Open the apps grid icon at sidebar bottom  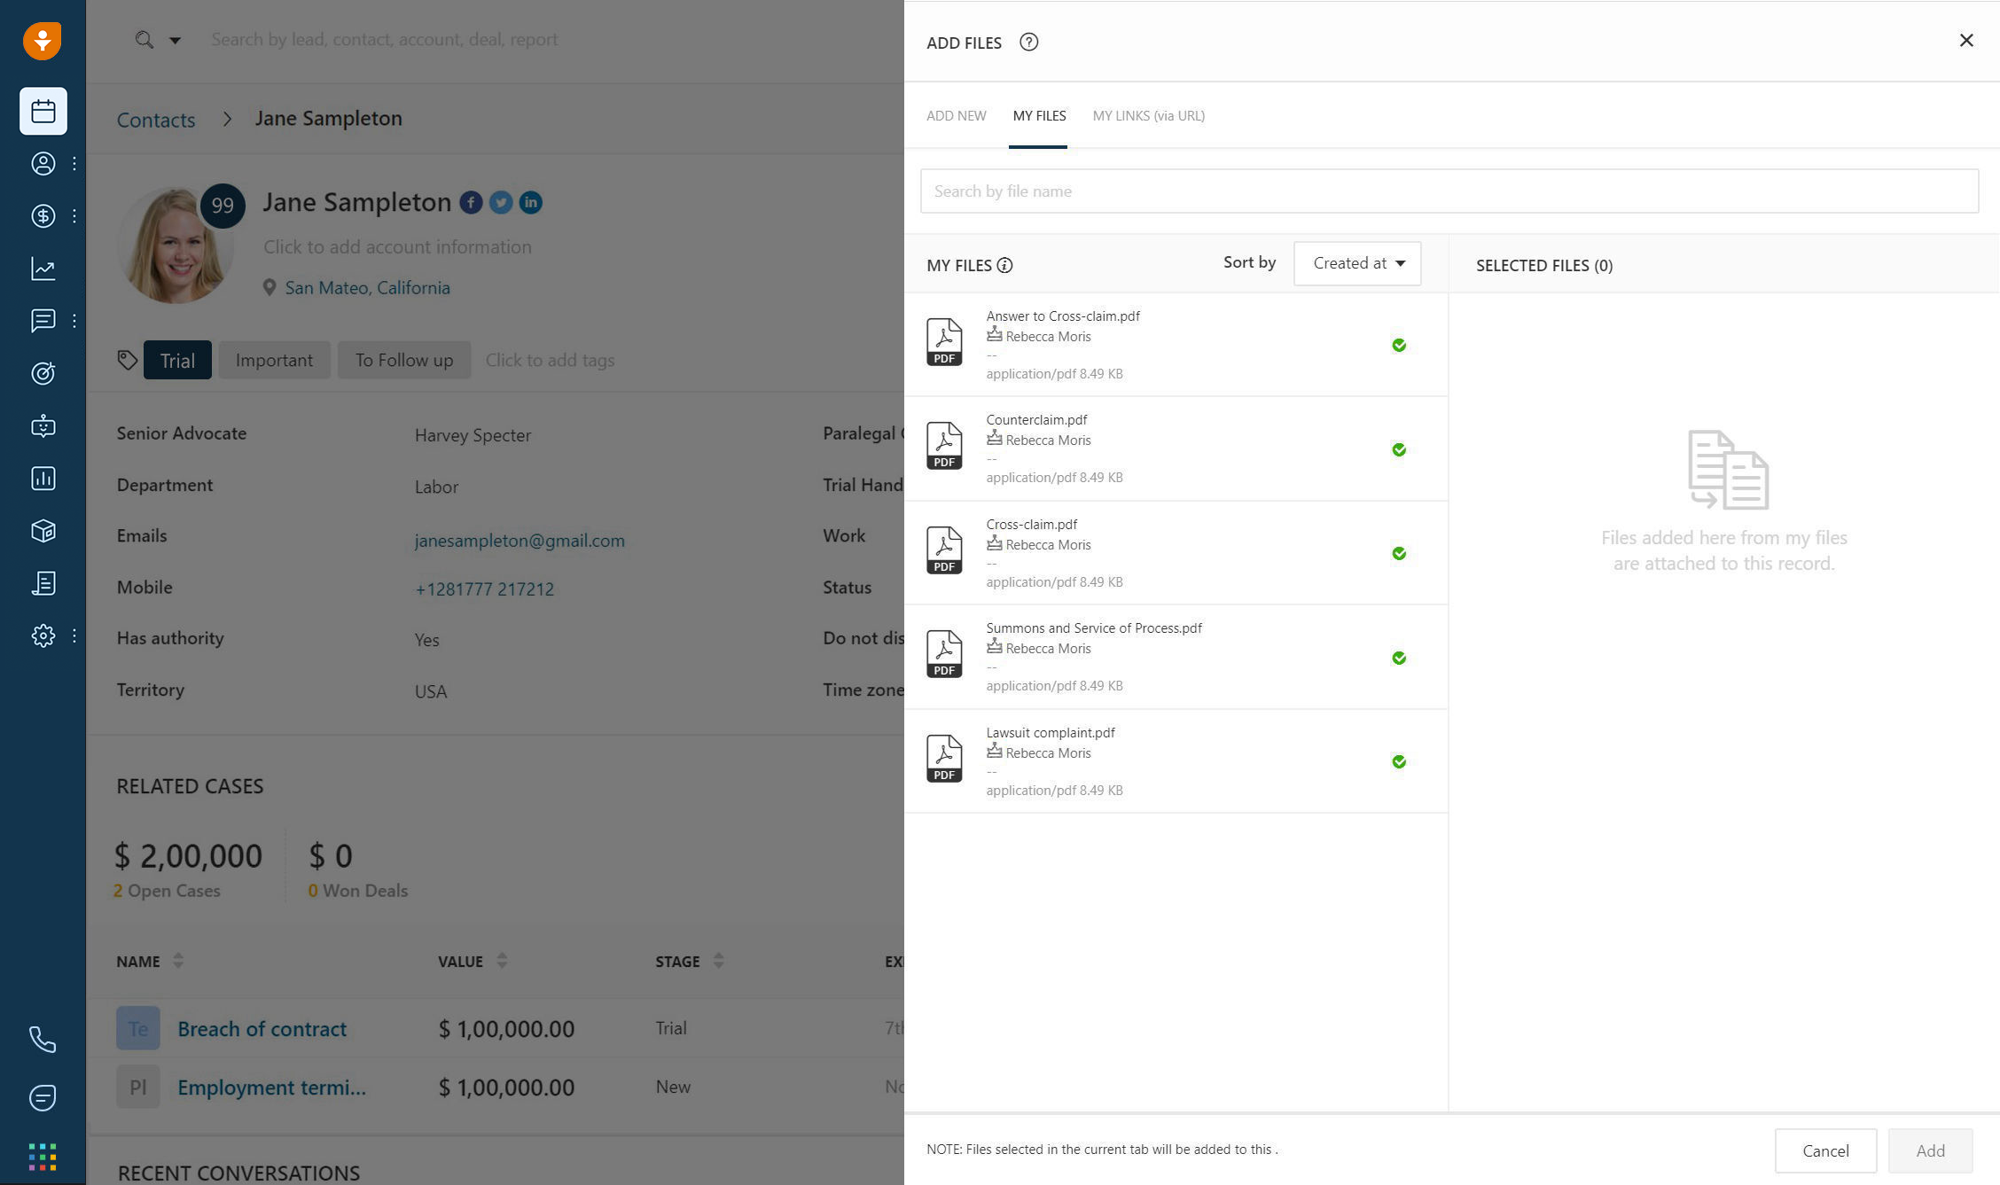point(42,1156)
